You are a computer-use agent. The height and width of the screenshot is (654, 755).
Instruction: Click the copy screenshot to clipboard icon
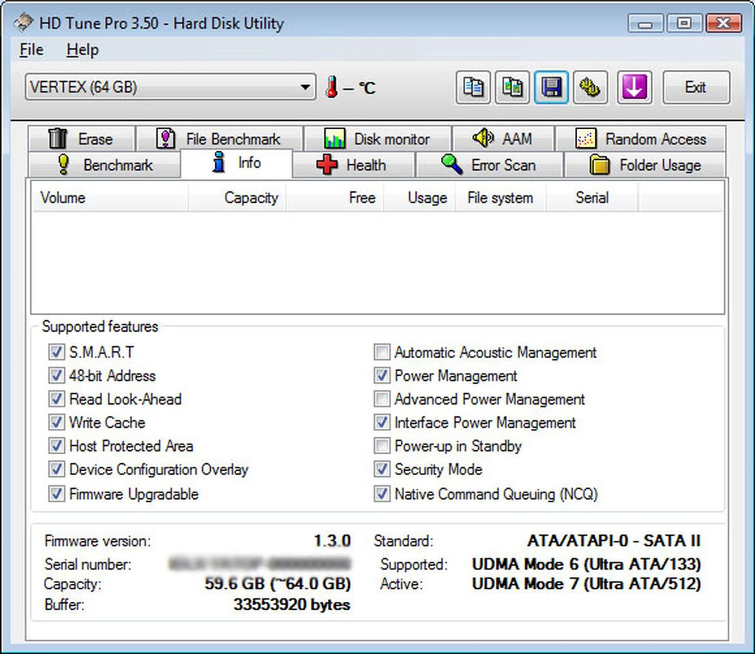tap(512, 87)
